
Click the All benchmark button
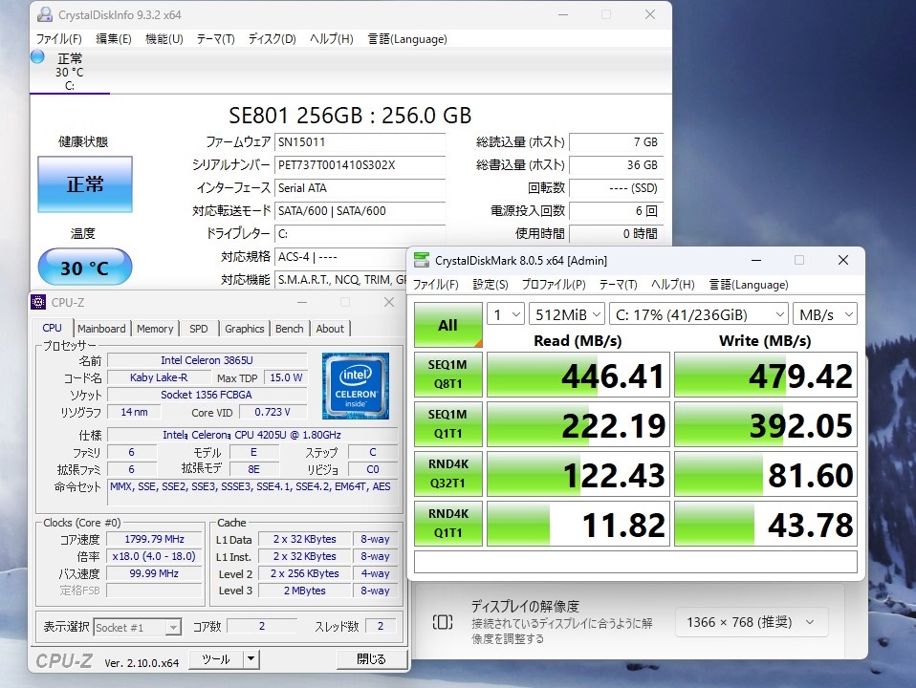448,325
